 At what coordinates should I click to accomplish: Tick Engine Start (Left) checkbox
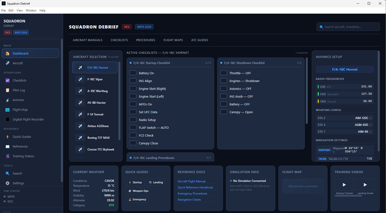click(x=133, y=96)
